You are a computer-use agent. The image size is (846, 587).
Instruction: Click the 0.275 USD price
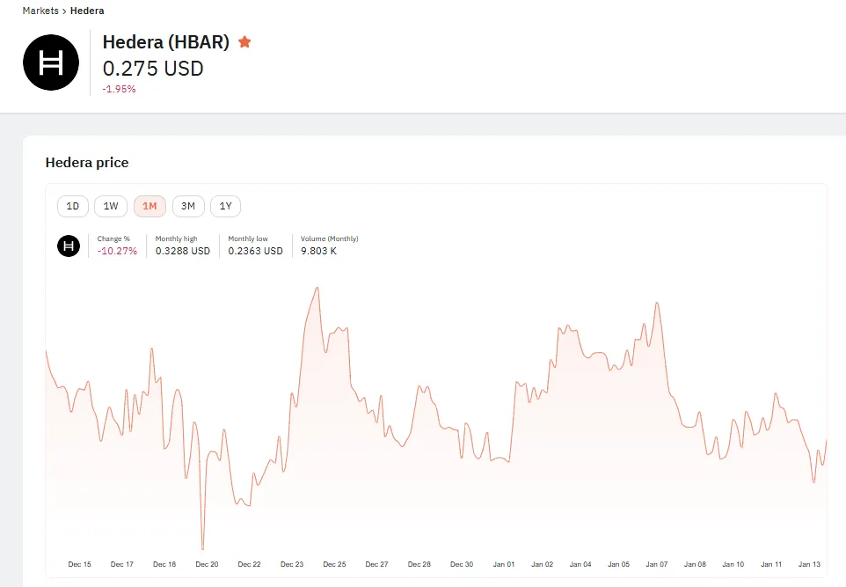[153, 69]
